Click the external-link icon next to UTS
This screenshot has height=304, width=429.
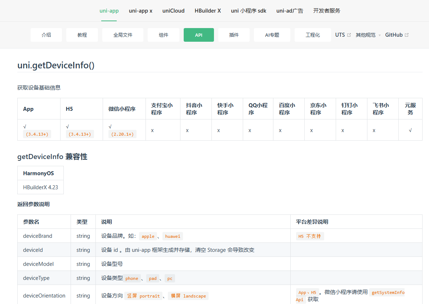point(349,35)
